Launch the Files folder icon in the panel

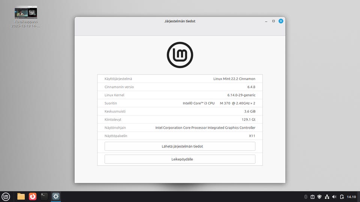21,196
